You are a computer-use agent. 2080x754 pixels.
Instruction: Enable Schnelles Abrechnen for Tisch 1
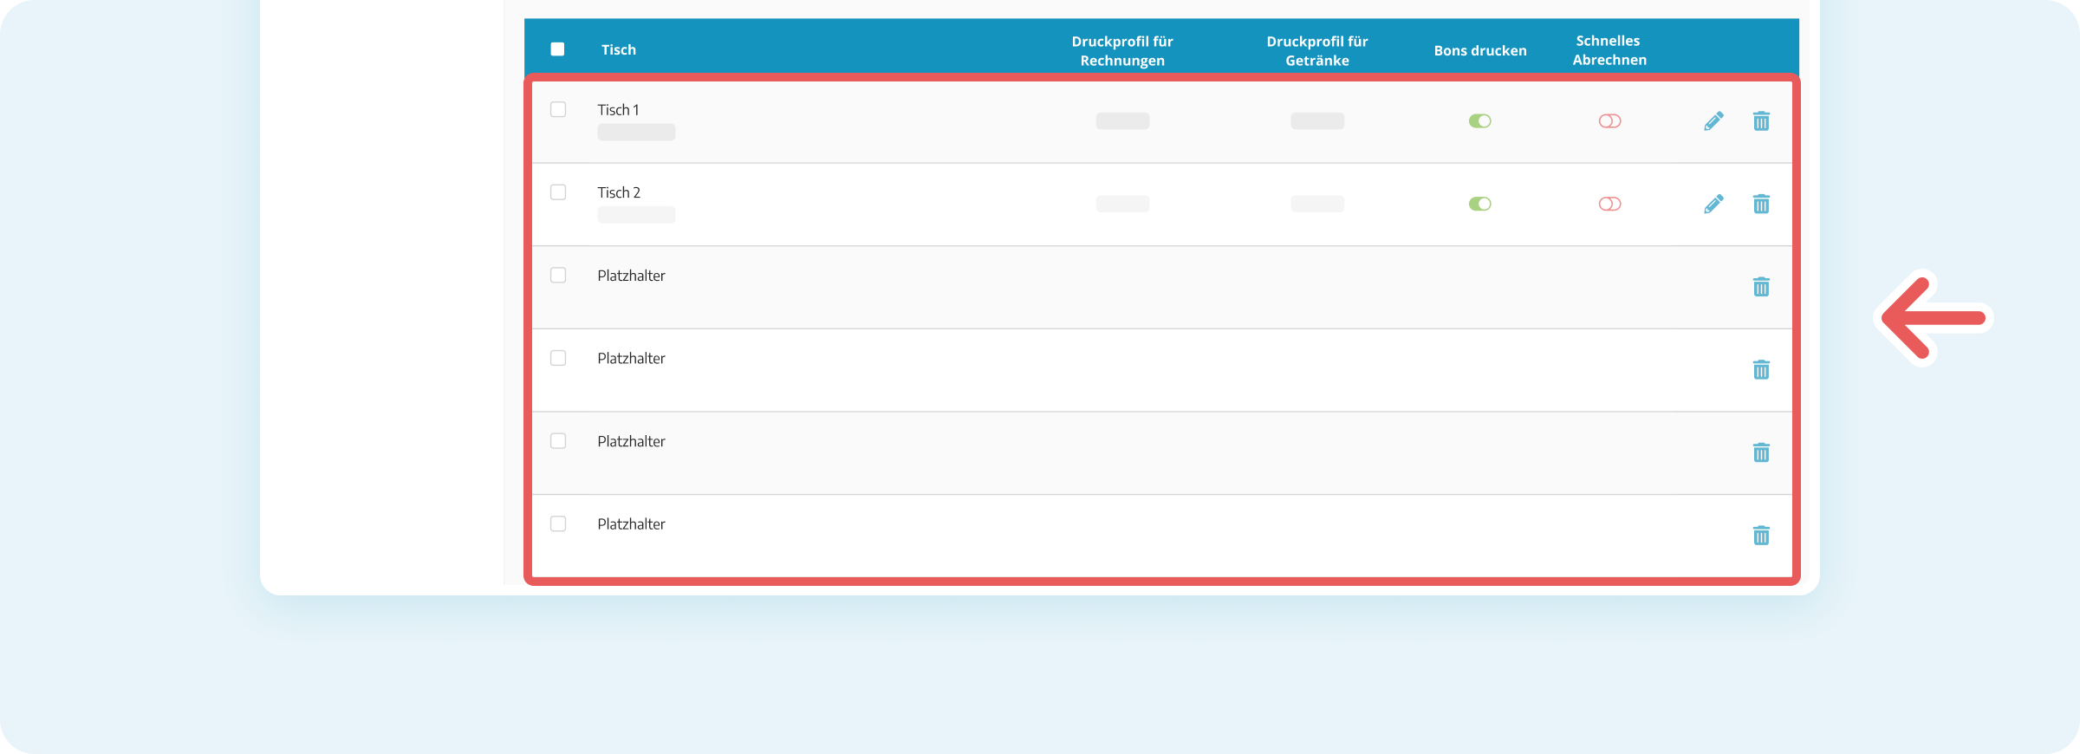click(1610, 121)
